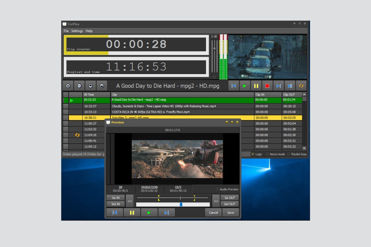371x247 pixels.
Task: Stop playback with the red square
Action: coord(267,86)
